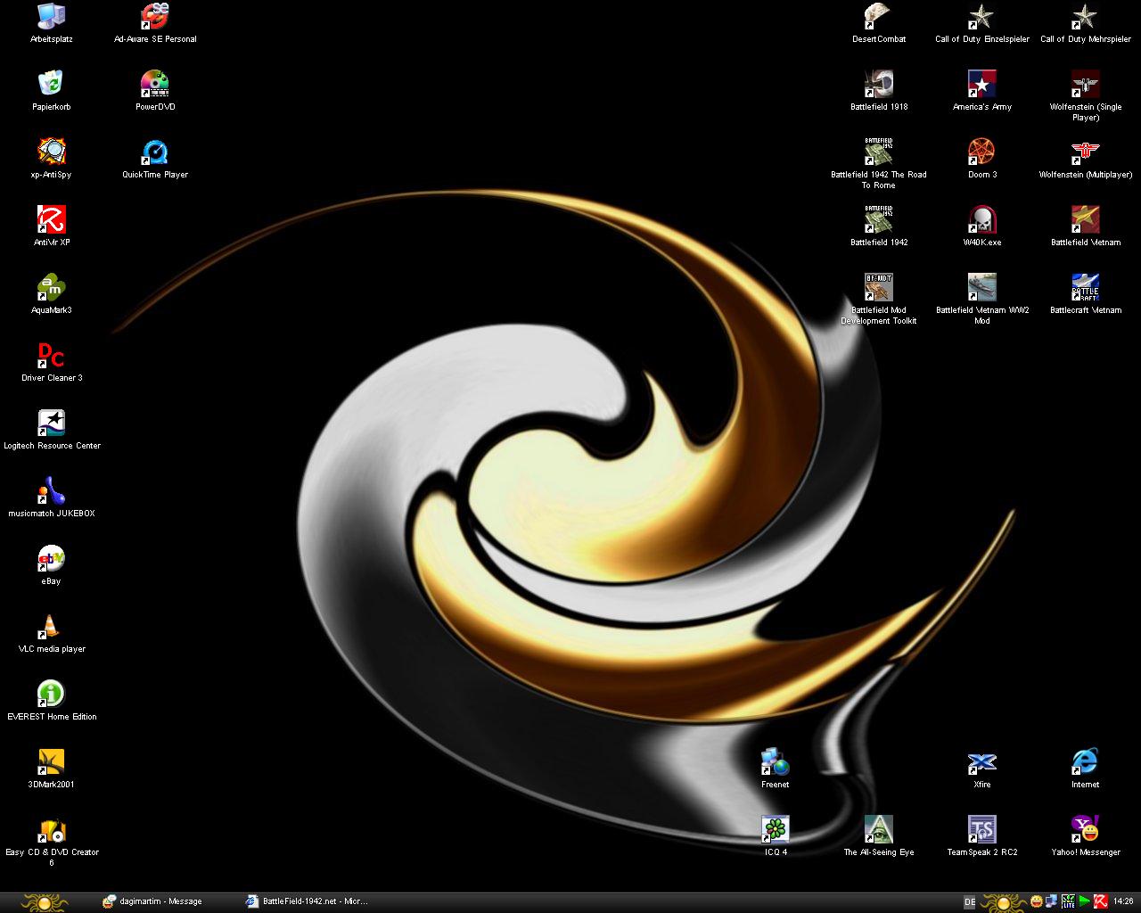Select the Xfire desktop icon

[981, 763]
